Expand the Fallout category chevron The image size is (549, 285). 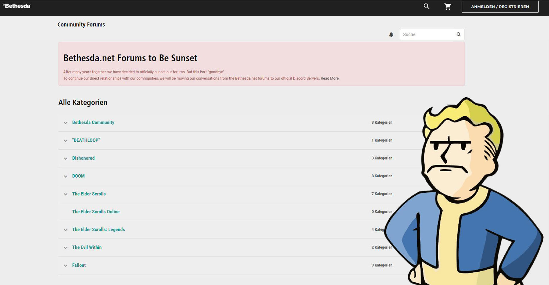point(65,266)
